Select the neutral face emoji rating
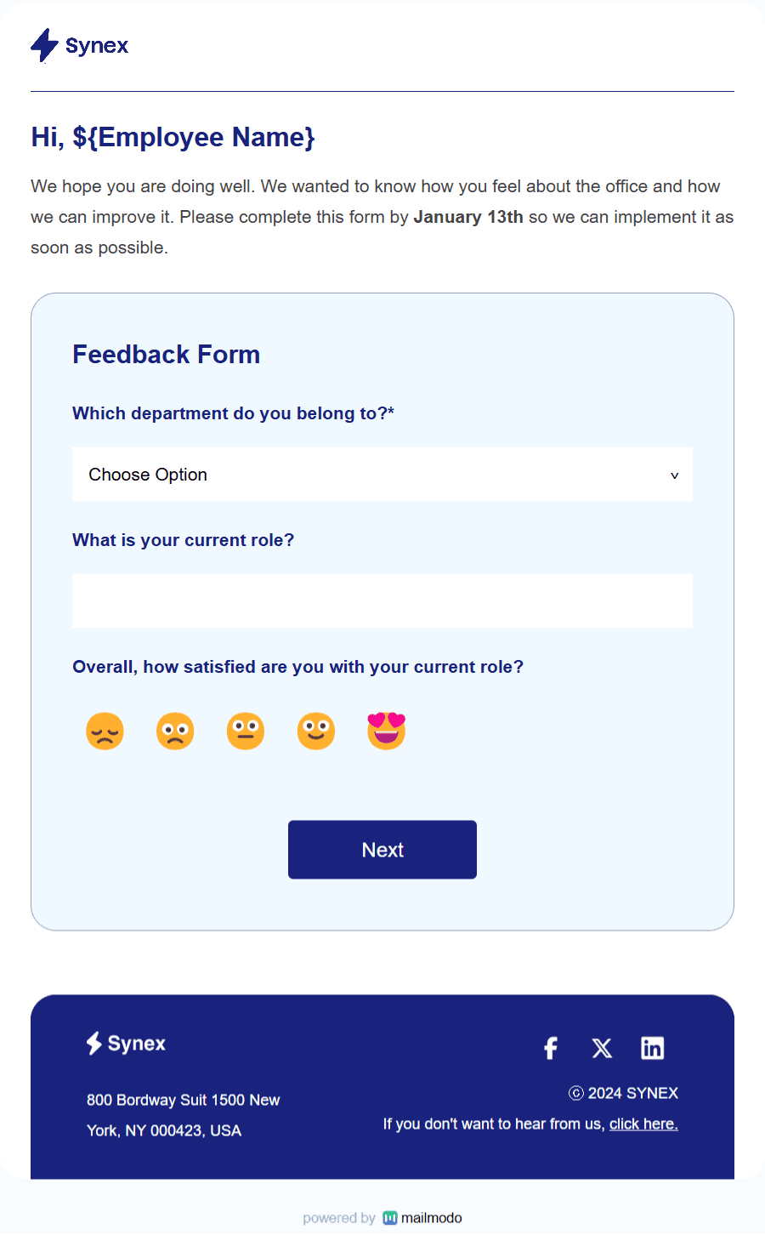The width and height of the screenshot is (765, 1235). (x=246, y=731)
